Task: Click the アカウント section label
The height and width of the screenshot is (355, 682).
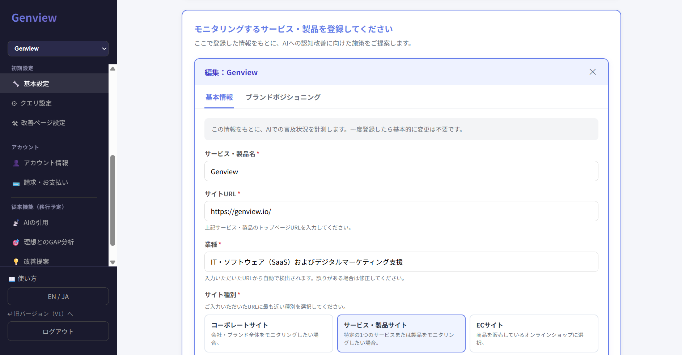Action: pos(25,147)
